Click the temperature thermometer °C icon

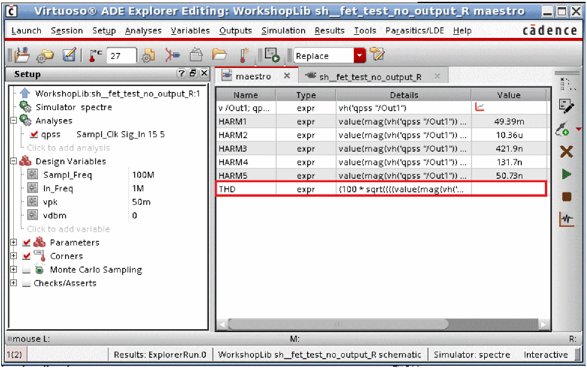[x=95, y=55]
